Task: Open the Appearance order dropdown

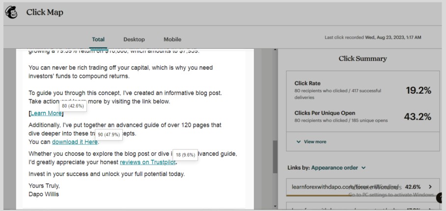Action: click(338, 168)
